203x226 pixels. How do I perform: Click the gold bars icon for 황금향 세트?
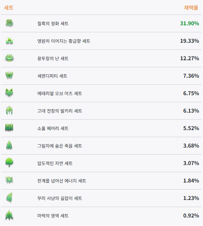click(9, 41)
